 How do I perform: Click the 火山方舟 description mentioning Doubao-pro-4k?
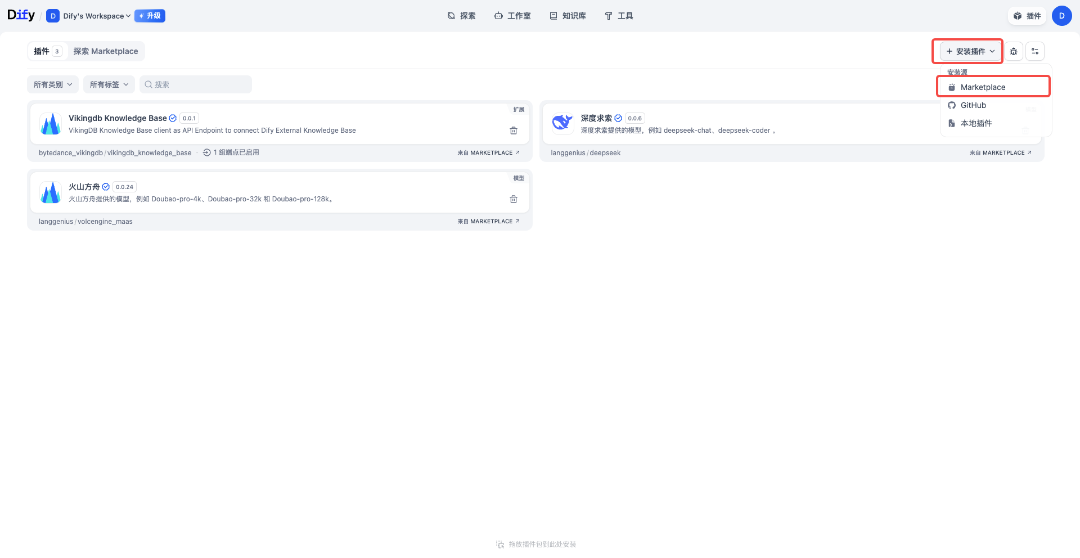click(201, 199)
